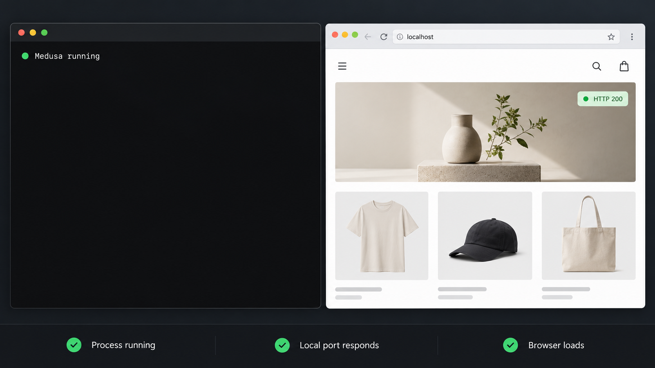Viewport: 655px width, 368px height.
Task: Click green status dot beside Medusa running
Action: click(x=25, y=56)
